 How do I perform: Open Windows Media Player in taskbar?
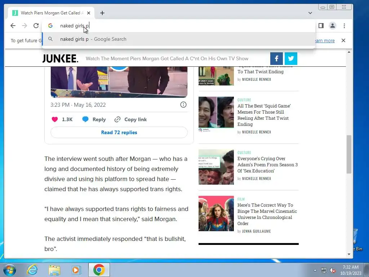(x=76, y=270)
